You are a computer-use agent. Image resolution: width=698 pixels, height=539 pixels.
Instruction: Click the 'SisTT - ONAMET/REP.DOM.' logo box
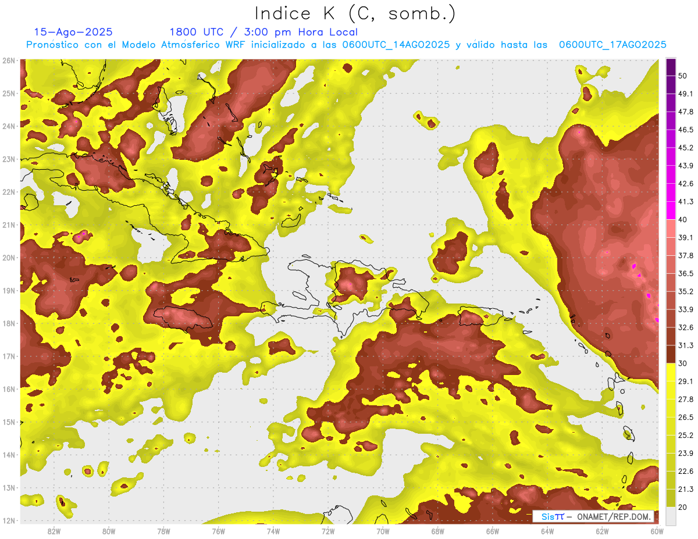tap(593, 516)
